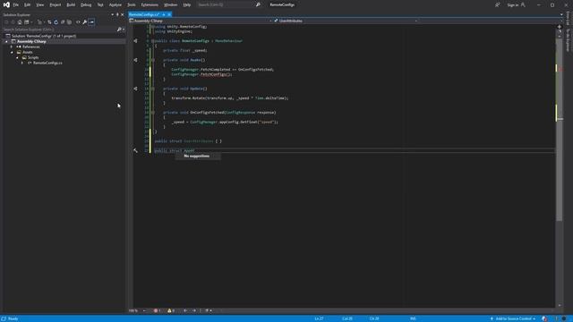Select Solution 'RemoteConfigs' node

point(44,36)
